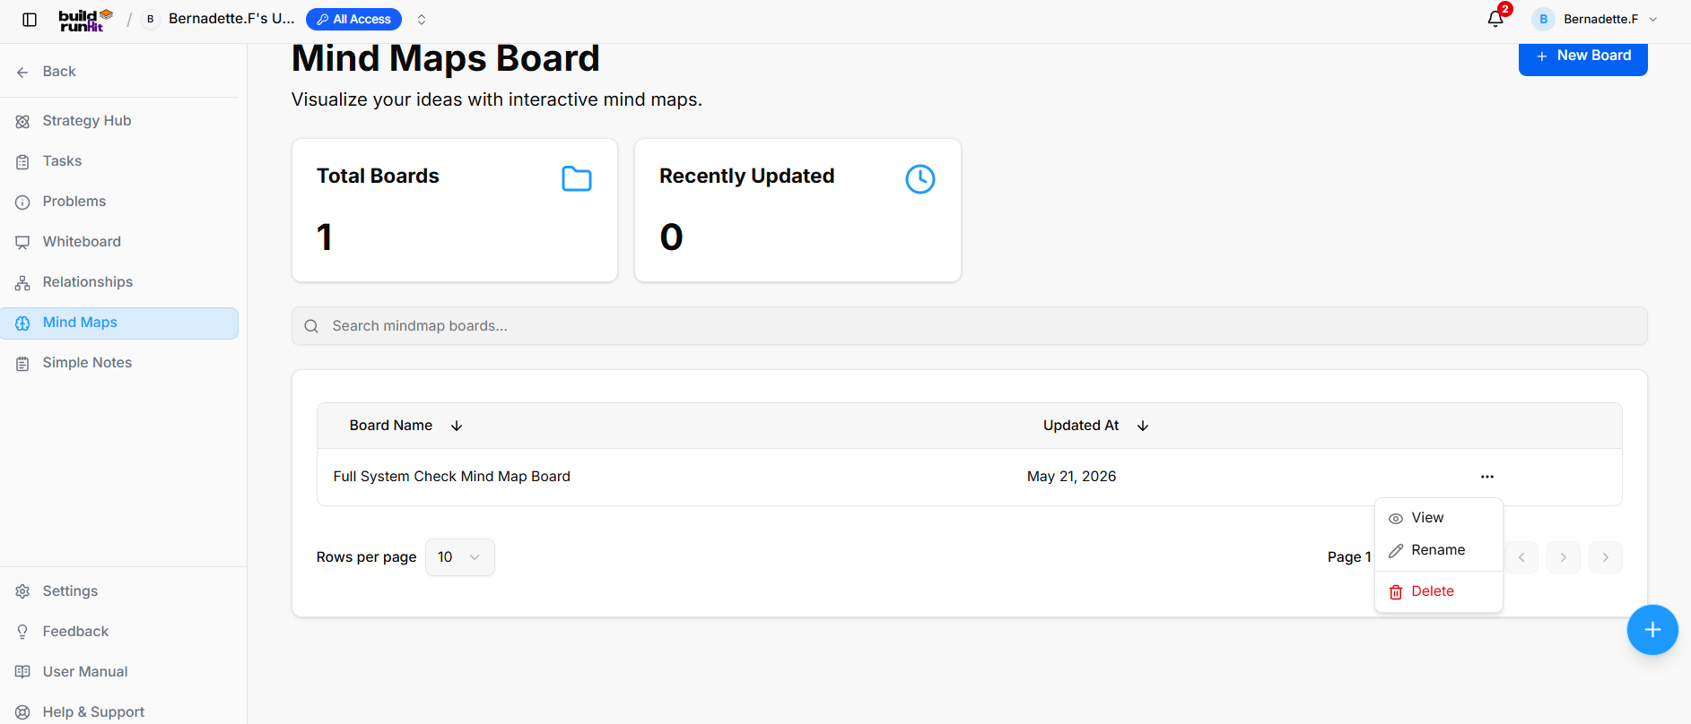Select View from the context menu
Screen dimensions: 1691x724
pos(1439,518)
